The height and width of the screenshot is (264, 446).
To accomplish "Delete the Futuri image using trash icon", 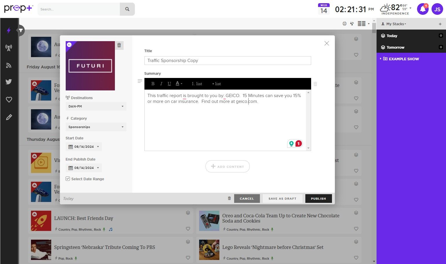I will tap(119, 45).
